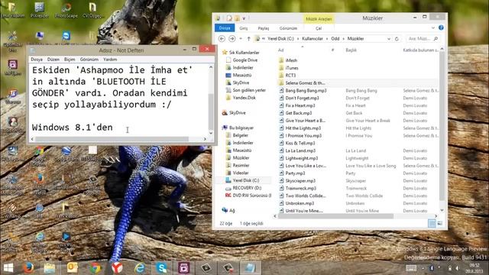Image resolution: width=489 pixels, height=275 pixels.
Task: Go up one folder level arrow
Action: coord(248,39)
